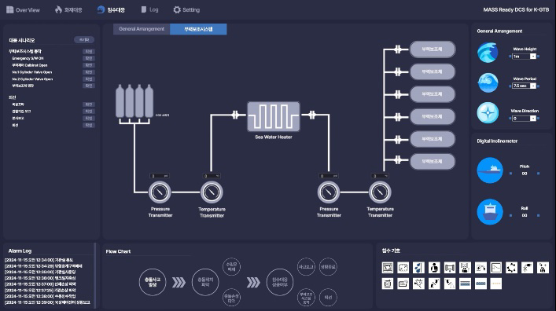Click the 충돌위치 파악 flow chart node

click(205, 282)
